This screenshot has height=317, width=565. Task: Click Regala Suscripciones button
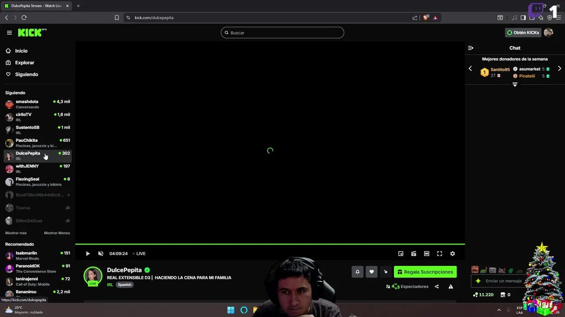tap(425, 272)
